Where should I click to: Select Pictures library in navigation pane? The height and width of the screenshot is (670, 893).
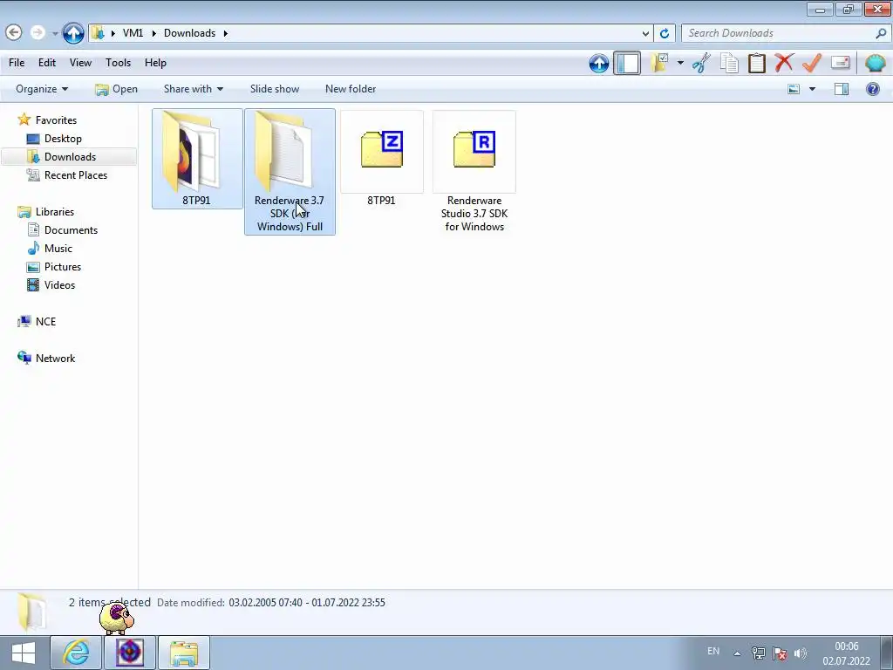(63, 267)
